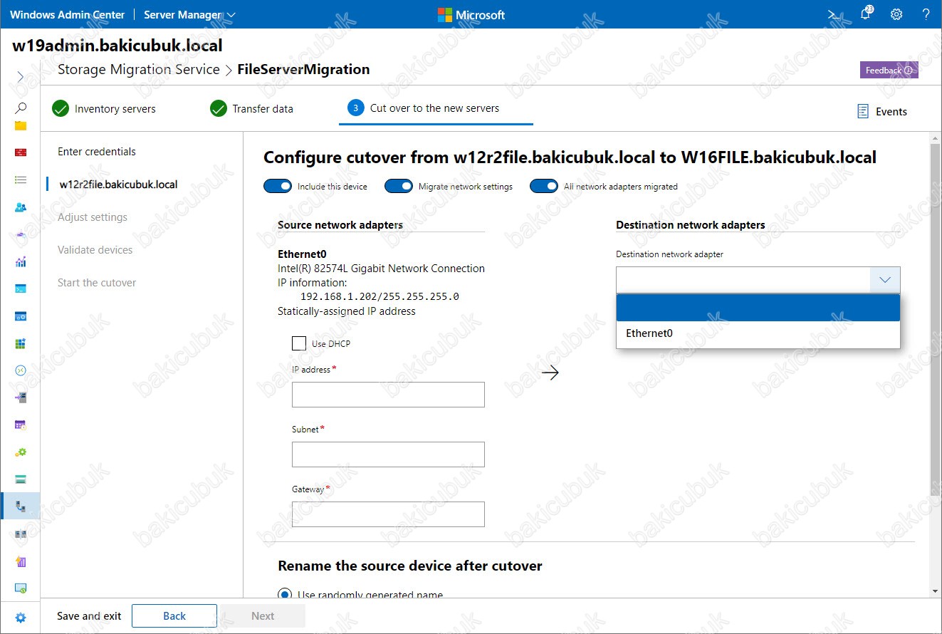Click the Subnet input field

[x=388, y=454]
